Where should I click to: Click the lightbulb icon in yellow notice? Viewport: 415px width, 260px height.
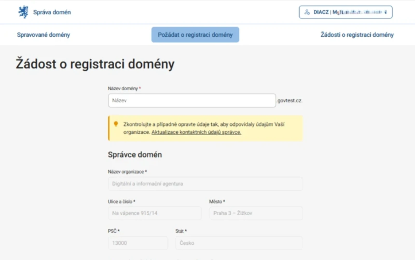pos(116,124)
